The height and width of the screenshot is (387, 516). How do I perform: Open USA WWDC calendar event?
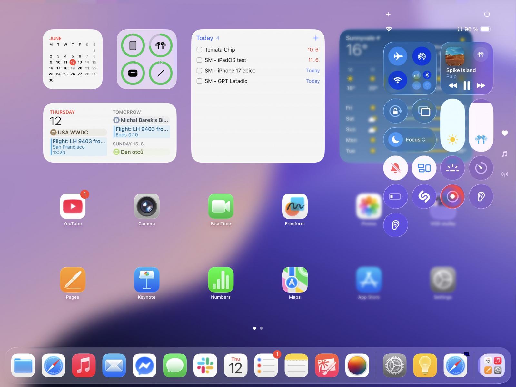(78, 132)
